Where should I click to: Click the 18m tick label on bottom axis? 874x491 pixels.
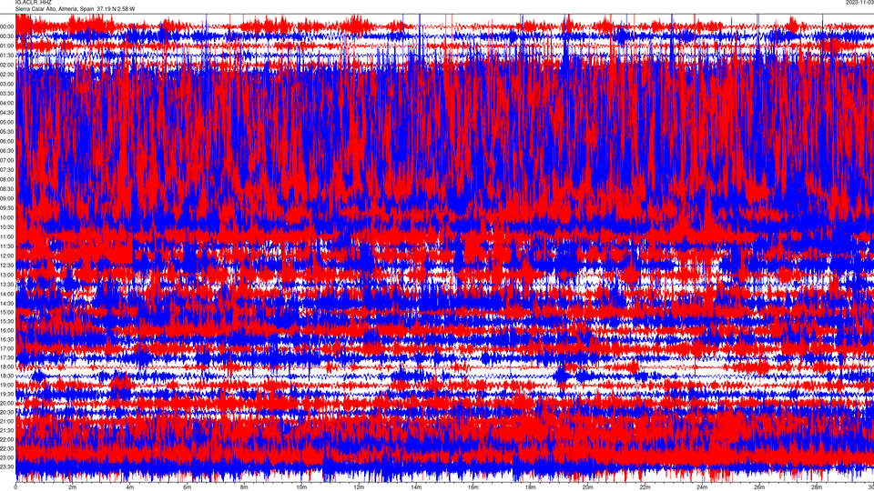click(531, 487)
